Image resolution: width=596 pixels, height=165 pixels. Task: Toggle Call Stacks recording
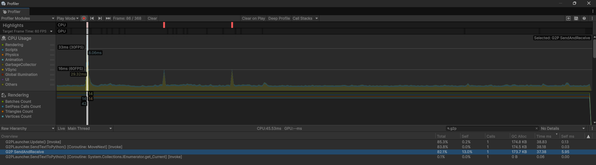pos(302,18)
